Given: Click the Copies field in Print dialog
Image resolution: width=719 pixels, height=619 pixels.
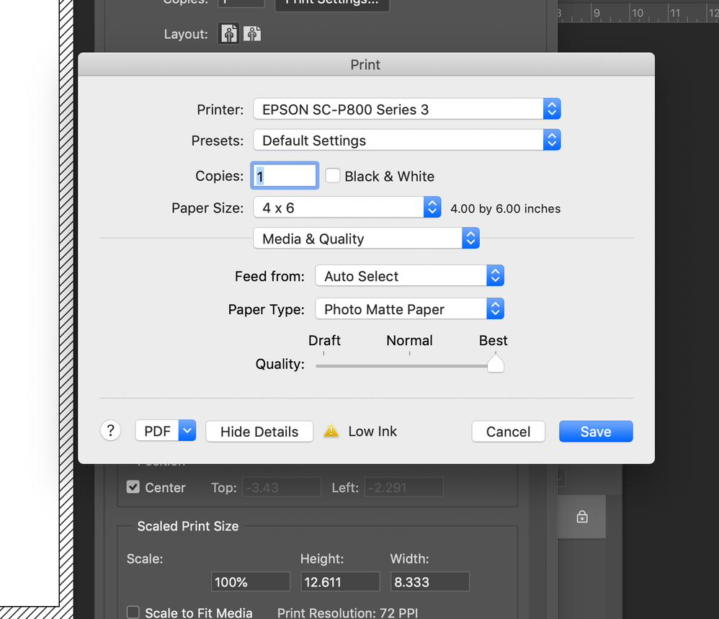Looking at the screenshot, I should tap(285, 176).
